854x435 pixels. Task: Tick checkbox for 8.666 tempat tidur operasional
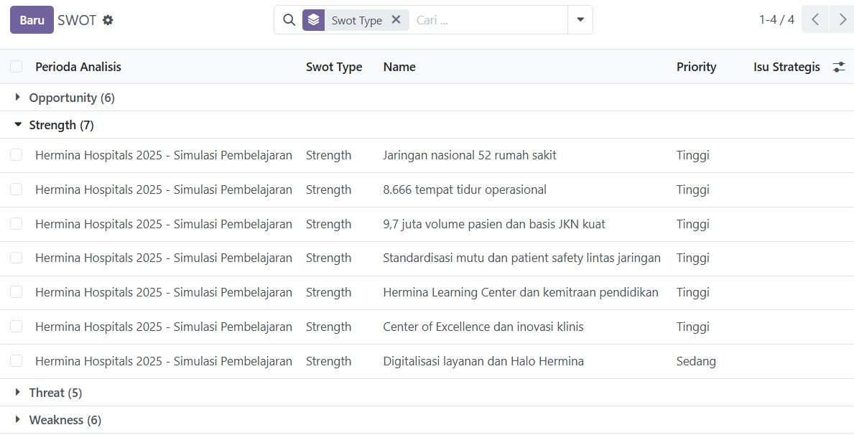[x=17, y=190]
